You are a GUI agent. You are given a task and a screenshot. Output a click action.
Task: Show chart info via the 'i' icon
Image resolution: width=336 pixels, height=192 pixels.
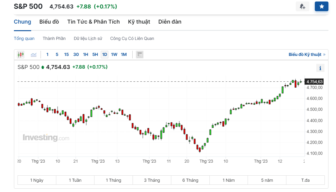click(320, 68)
